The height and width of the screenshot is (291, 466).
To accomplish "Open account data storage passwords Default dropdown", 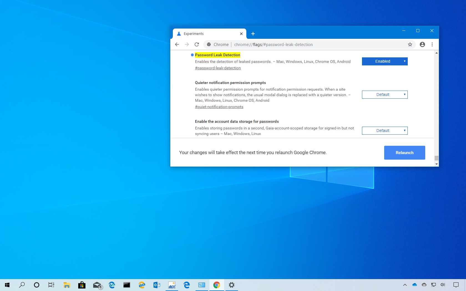I will click(x=385, y=131).
